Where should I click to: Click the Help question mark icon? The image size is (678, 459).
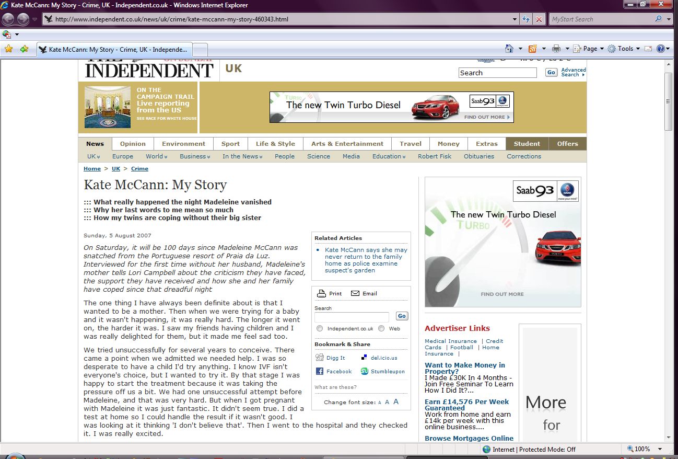pyautogui.click(x=661, y=49)
